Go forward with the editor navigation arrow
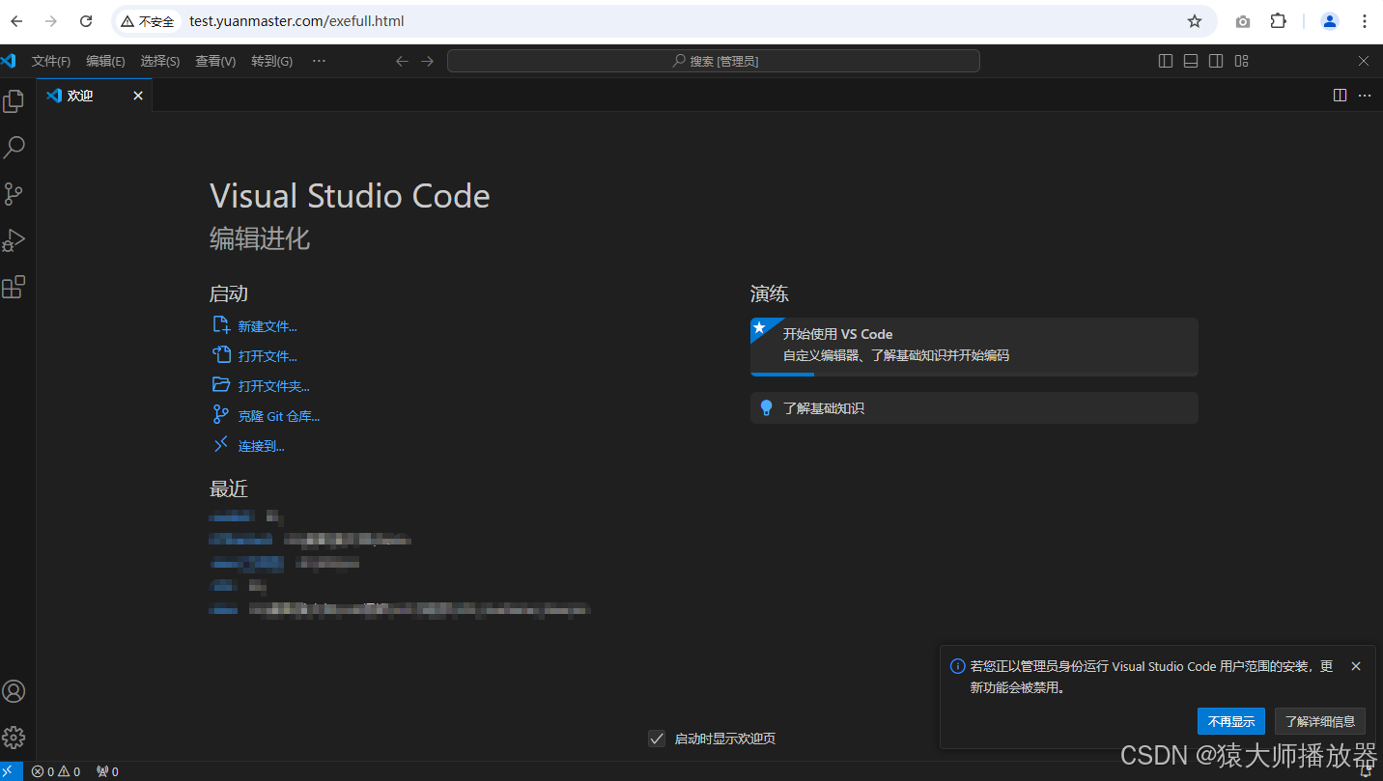Viewport: 1383px width, 781px height. pyautogui.click(x=428, y=61)
